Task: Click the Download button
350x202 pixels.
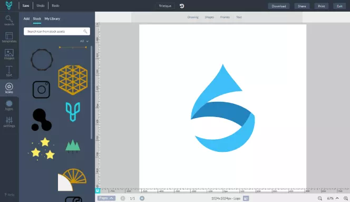Action: (x=279, y=6)
